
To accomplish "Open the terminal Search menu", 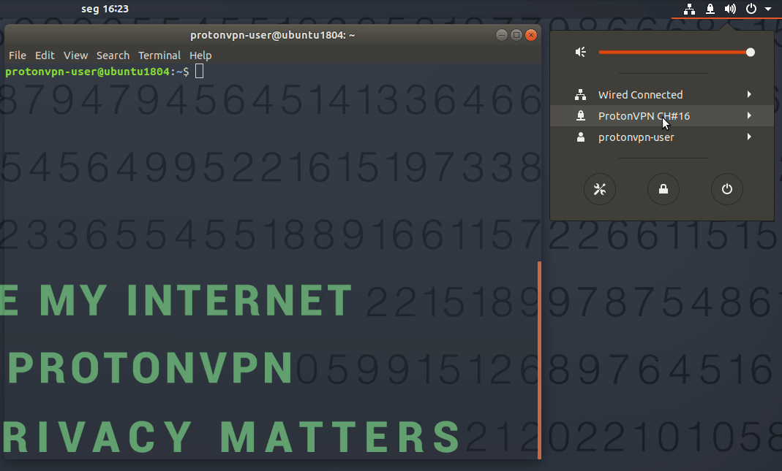I will [113, 55].
